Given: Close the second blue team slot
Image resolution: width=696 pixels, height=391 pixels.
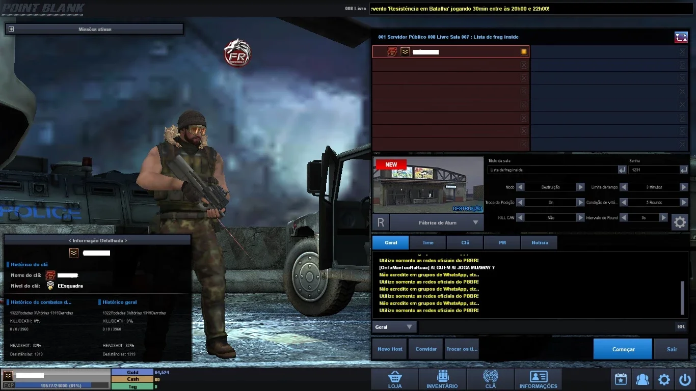Looking at the screenshot, I should click(682, 65).
